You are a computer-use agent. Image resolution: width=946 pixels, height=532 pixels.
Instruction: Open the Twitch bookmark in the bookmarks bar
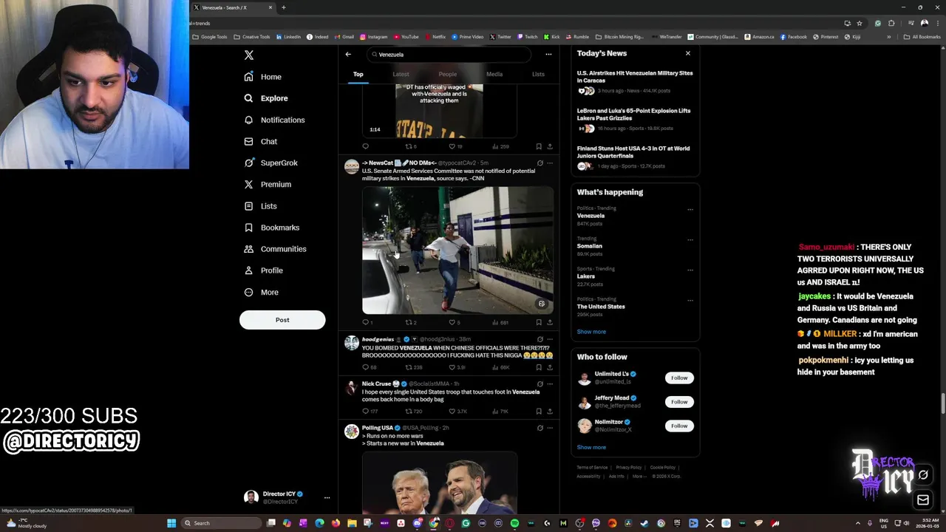pyautogui.click(x=528, y=37)
